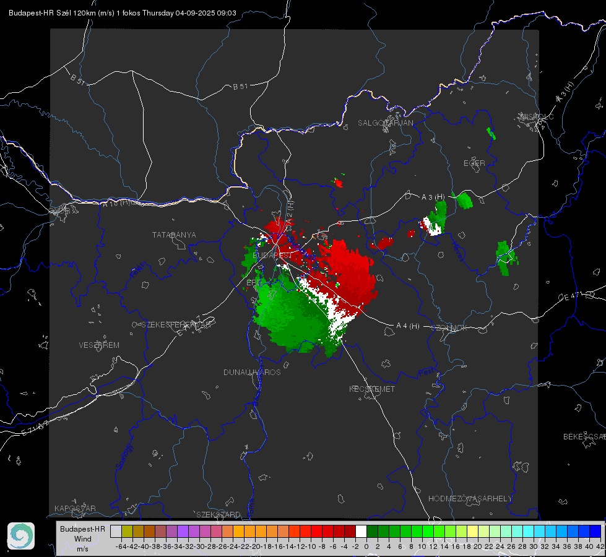
Task: Click the -64 value in the legend scale
Action: click(121, 546)
